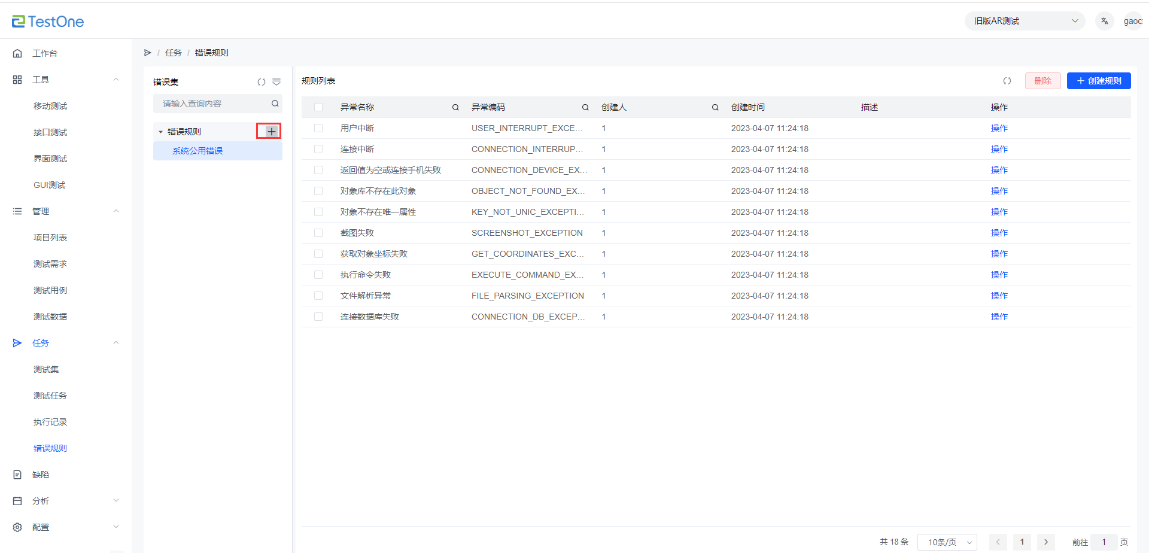
Task: Tick the select-all checkbox in table header
Action: (318, 108)
